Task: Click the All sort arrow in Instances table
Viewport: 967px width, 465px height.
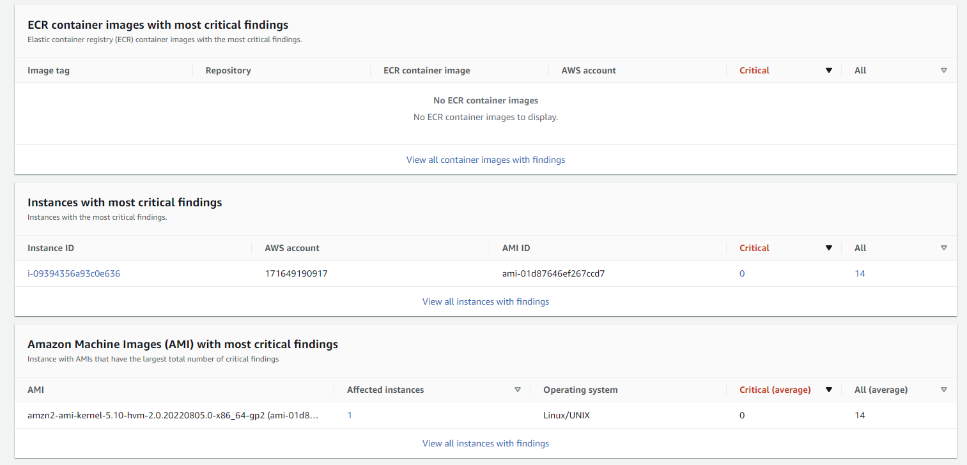Action: [944, 248]
